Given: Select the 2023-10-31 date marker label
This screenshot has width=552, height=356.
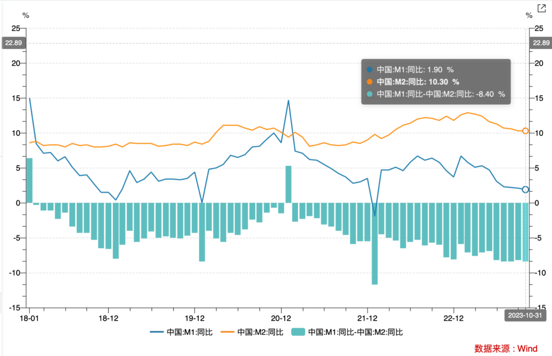Looking at the screenshot, I should tap(525, 315).
